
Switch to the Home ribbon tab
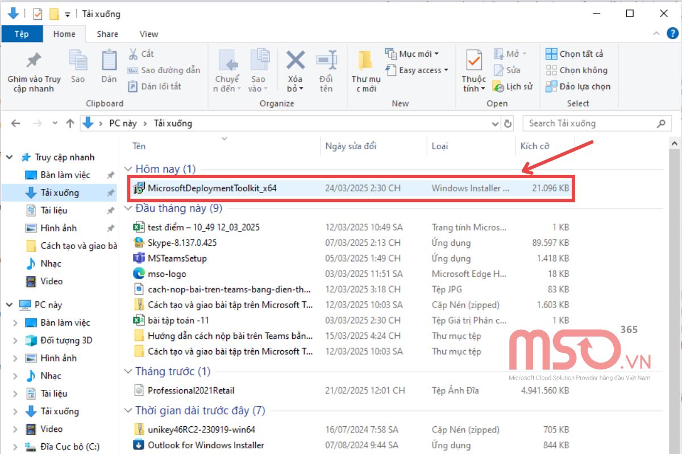click(x=64, y=34)
